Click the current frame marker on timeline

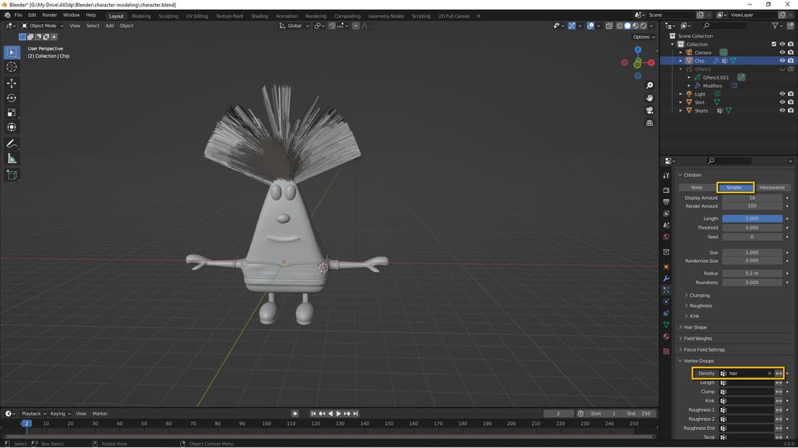tap(26, 423)
